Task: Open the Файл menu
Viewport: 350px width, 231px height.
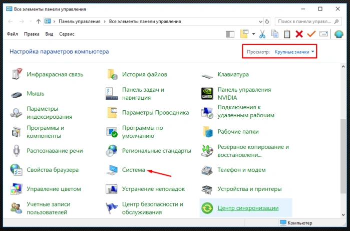Action: [13, 34]
